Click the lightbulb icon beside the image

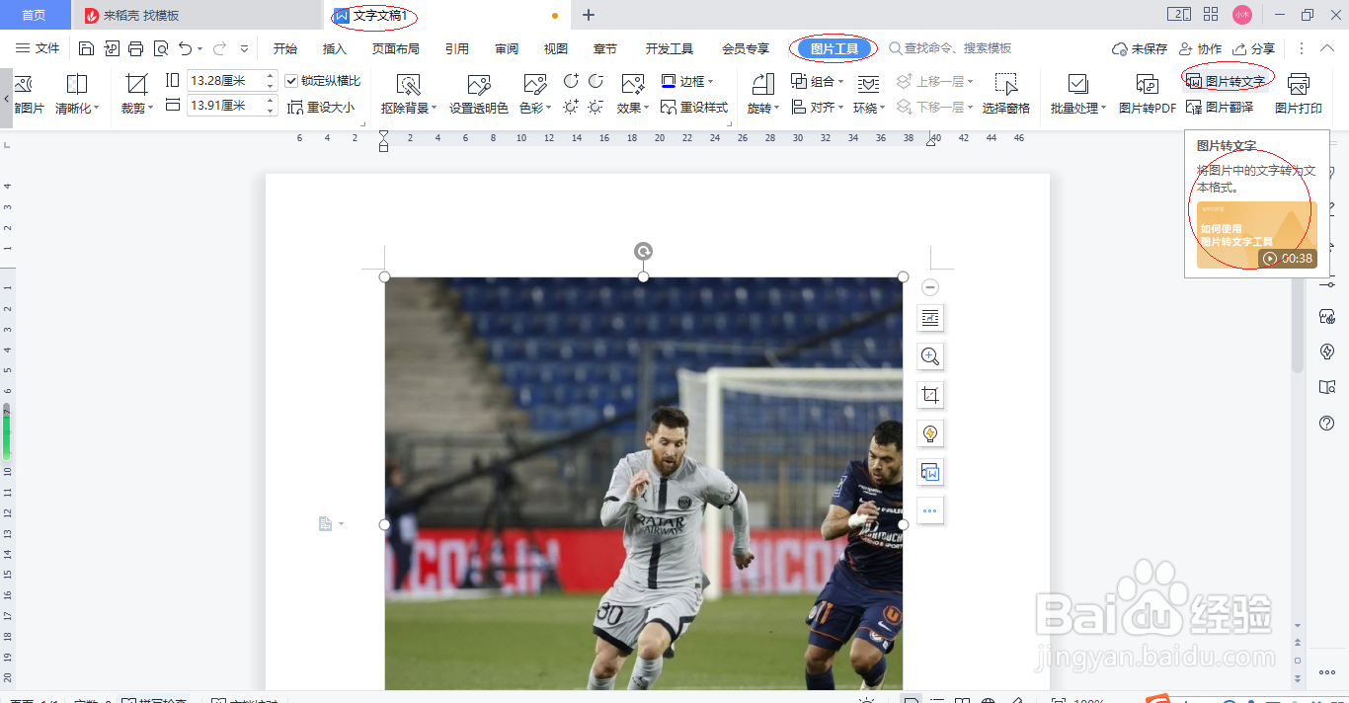coord(930,433)
